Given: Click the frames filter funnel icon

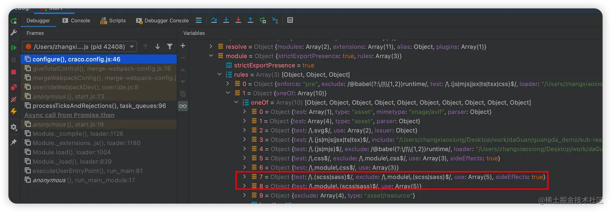Looking at the screenshot, I should pos(170,47).
